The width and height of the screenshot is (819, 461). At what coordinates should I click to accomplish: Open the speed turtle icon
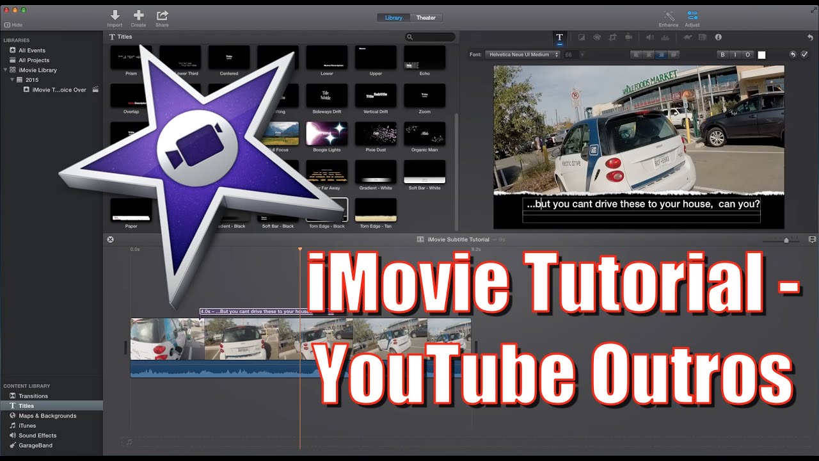[687, 38]
